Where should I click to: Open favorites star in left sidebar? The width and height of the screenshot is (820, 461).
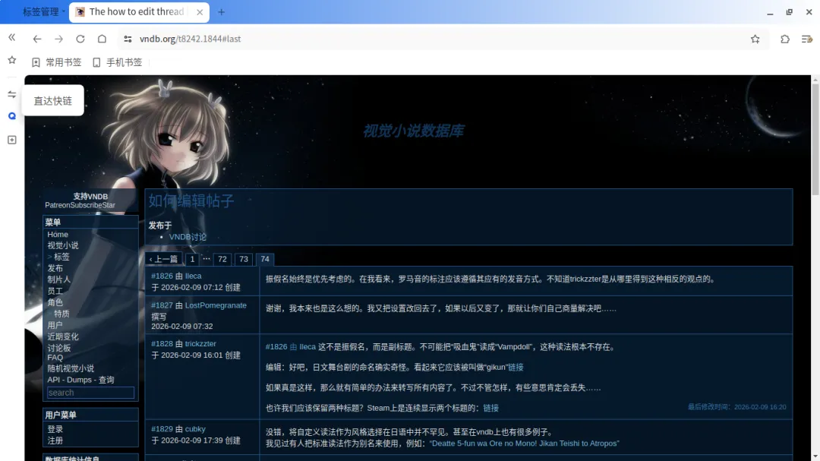[12, 60]
